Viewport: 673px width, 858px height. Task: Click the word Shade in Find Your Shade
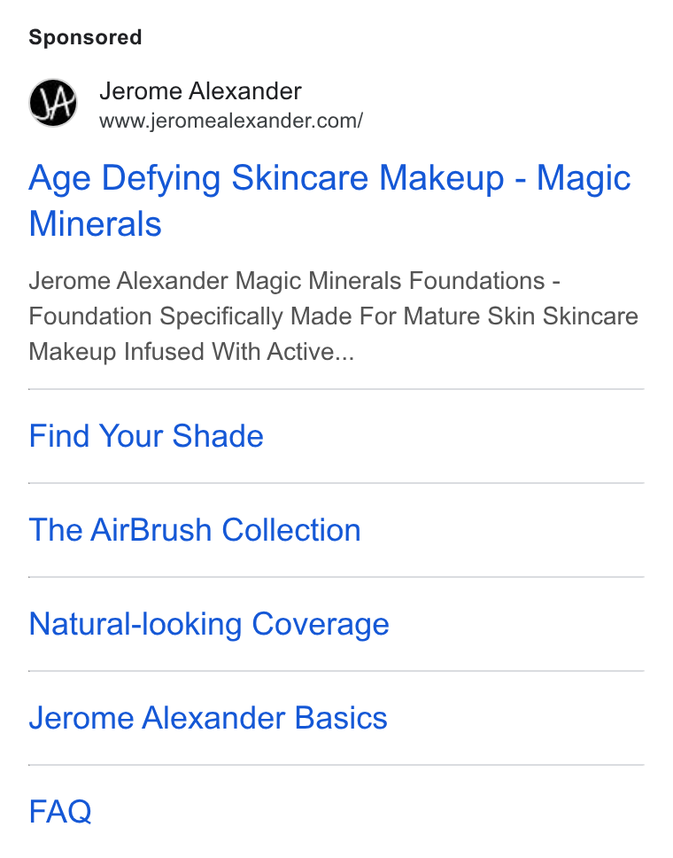coord(218,436)
